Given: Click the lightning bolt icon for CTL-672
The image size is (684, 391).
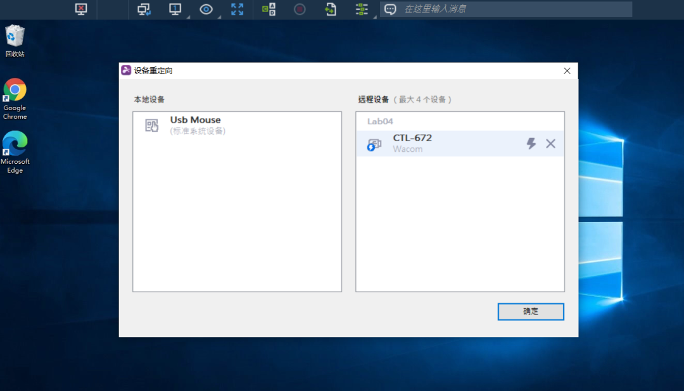Looking at the screenshot, I should (x=531, y=144).
